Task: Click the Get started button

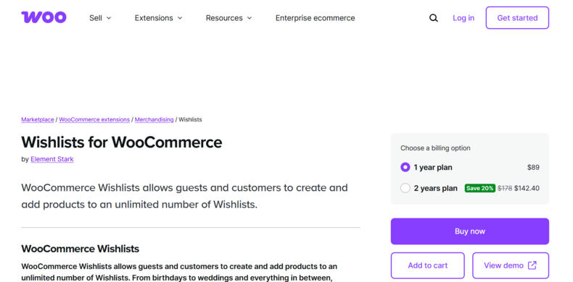Action: pyautogui.click(x=517, y=17)
